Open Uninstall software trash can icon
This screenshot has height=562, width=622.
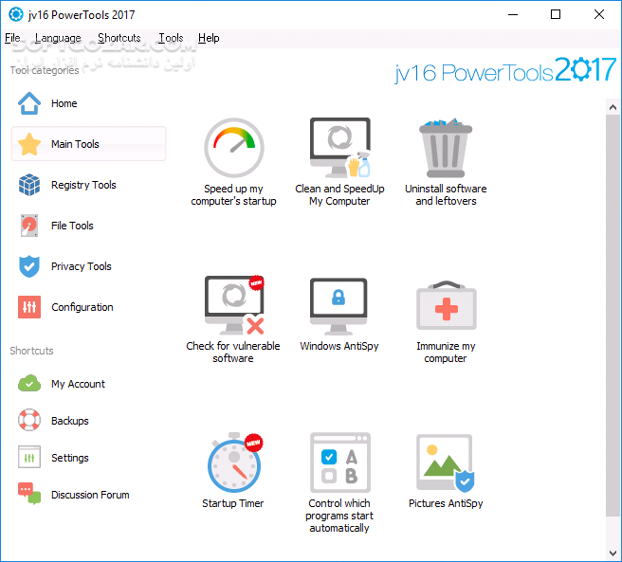pos(446,148)
